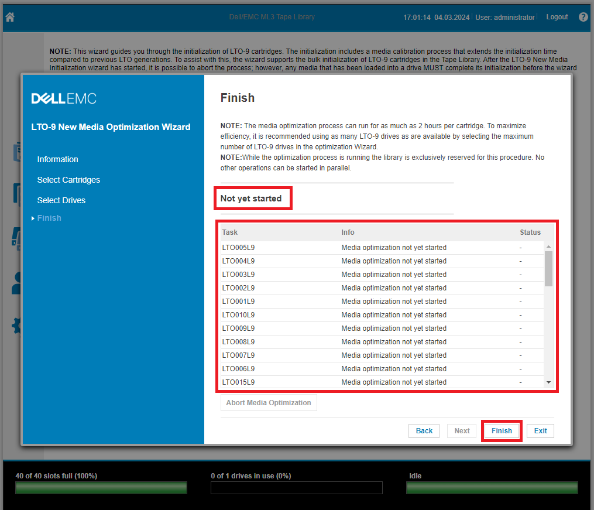Click the Info column header
The image size is (594, 510).
(348, 232)
